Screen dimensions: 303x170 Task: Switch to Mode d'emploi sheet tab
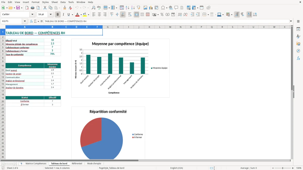coord(94,163)
